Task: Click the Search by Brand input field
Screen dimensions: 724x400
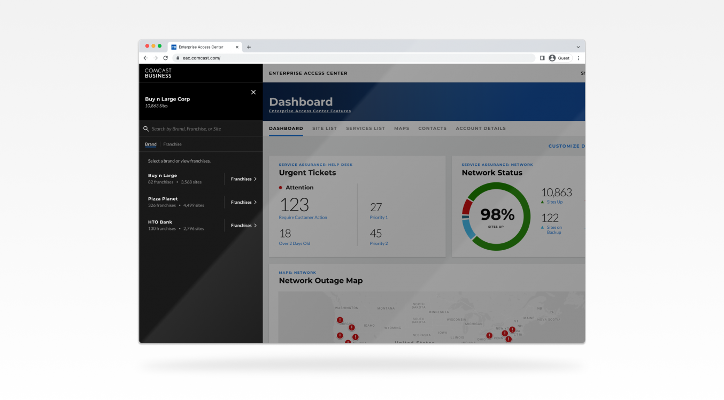Action: 203,129
